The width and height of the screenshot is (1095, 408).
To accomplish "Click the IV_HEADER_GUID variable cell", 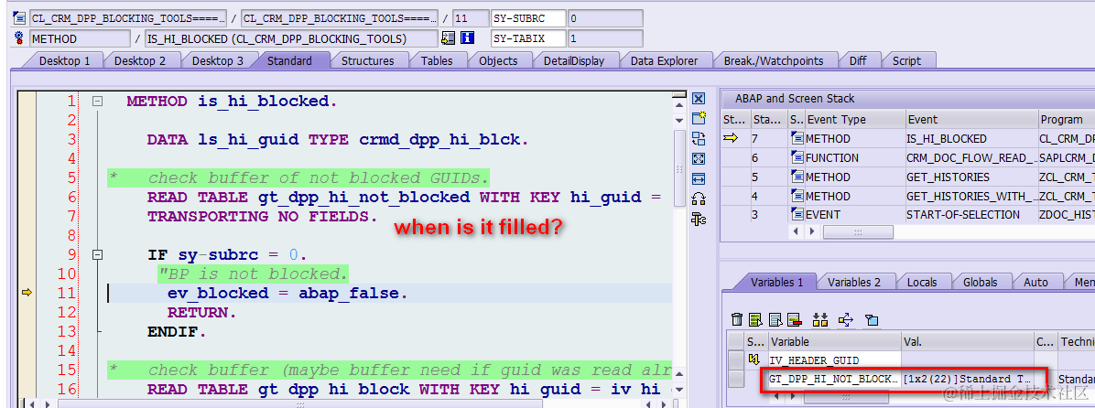I will 834,360.
